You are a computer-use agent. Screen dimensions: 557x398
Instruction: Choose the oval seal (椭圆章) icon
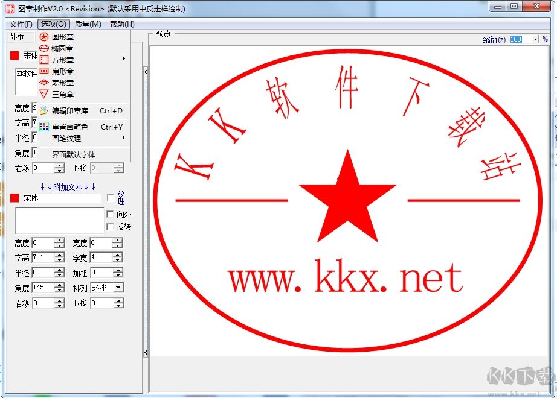[x=44, y=48]
